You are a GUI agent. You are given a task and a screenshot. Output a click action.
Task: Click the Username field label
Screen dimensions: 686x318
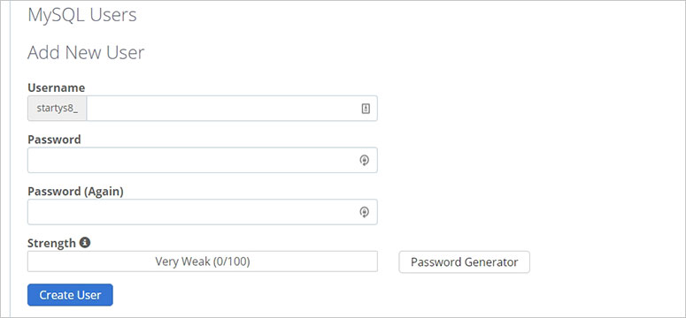pyautogui.click(x=57, y=87)
